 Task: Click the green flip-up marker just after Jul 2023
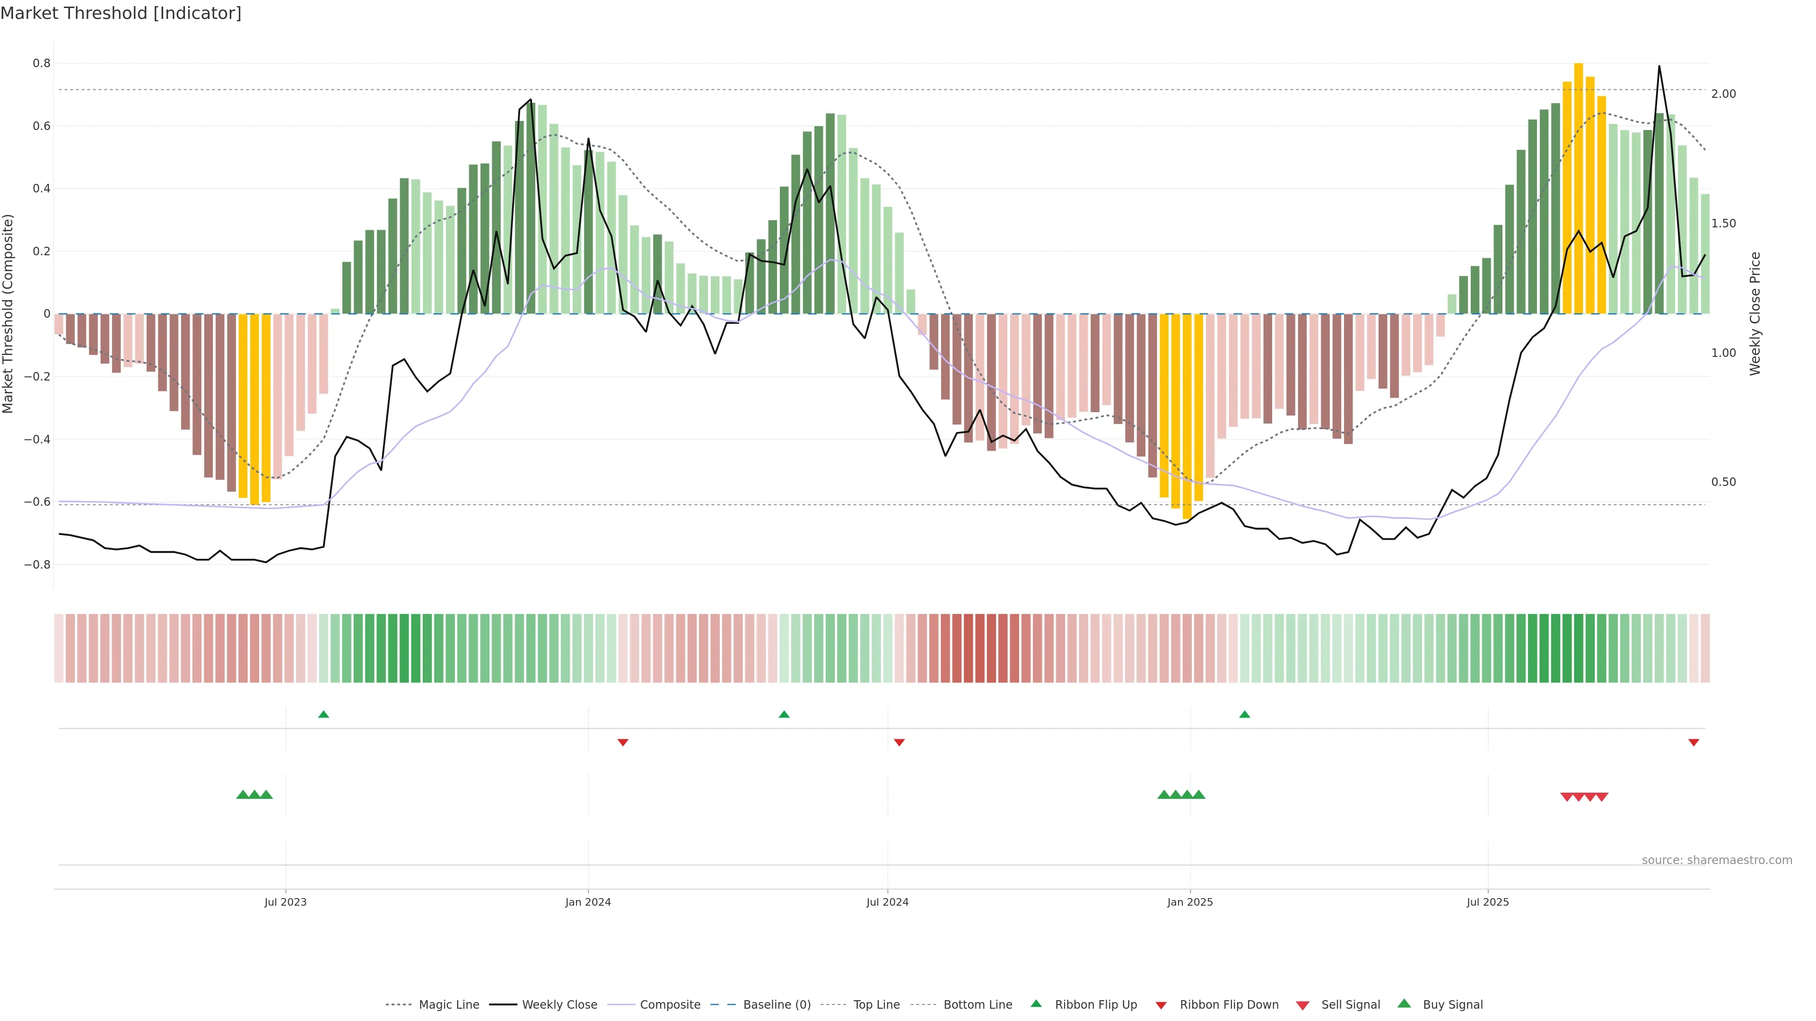click(x=323, y=715)
